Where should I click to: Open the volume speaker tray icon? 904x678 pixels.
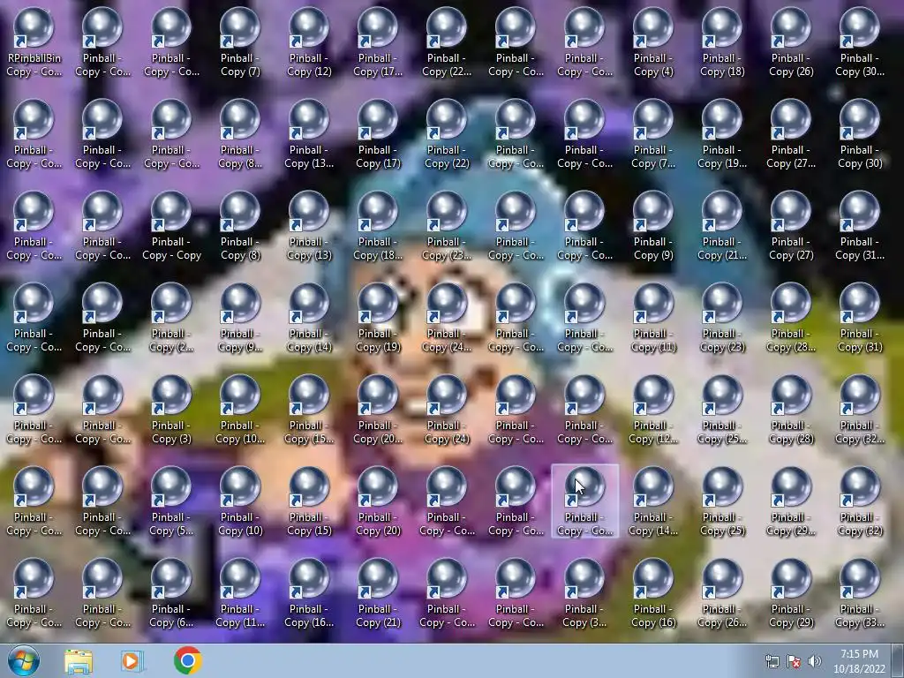click(815, 661)
